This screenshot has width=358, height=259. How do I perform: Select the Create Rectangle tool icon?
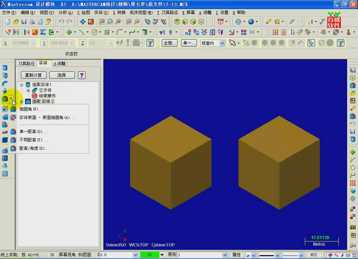click(107, 32)
